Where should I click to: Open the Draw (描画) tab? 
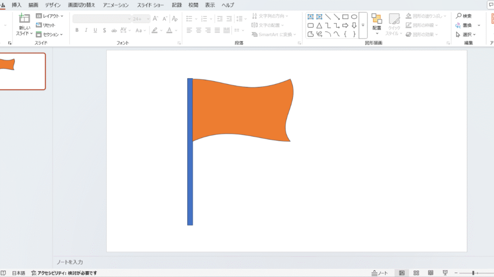pyautogui.click(x=33, y=5)
